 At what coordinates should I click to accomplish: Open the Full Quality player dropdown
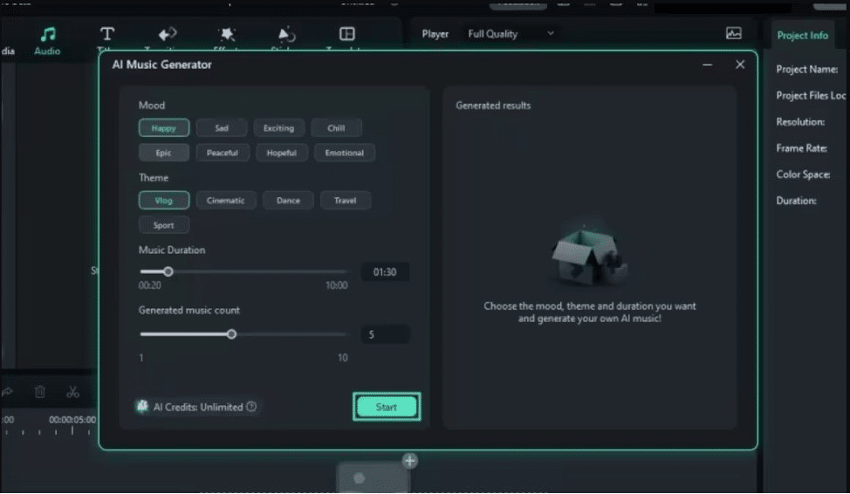tap(511, 34)
